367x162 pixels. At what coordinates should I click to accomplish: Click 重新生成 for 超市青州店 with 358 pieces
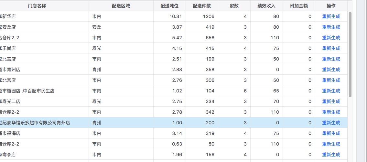coord(331,70)
